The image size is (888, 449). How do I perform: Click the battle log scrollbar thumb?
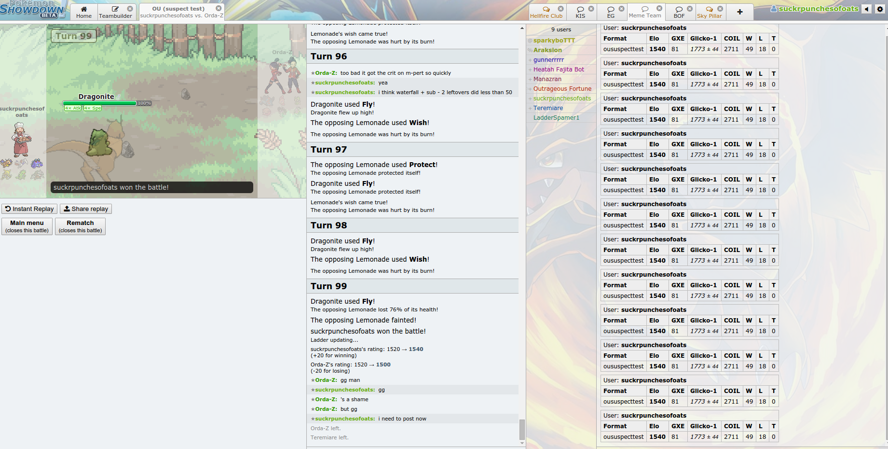(x=522, y=429)
